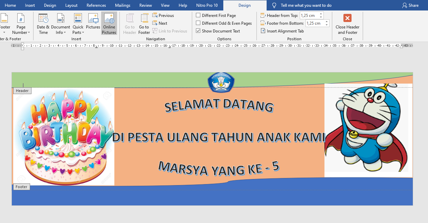This screenshot has height=223, width=428.
Task: Navigate to Next header section
Action: (160, 23)
